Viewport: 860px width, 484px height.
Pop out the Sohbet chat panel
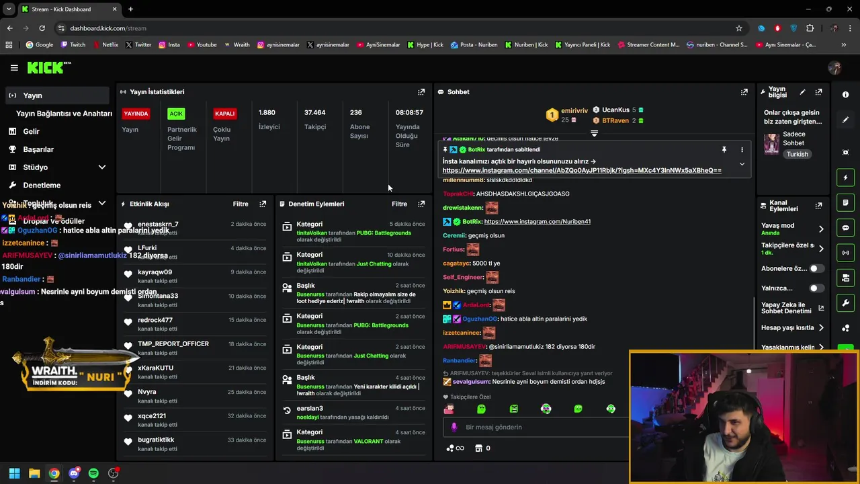pos(744,92)
